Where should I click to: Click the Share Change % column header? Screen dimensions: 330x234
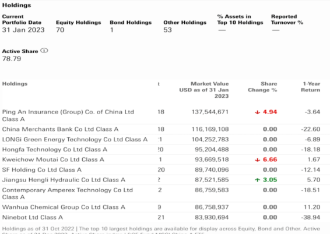coord(262,87)
